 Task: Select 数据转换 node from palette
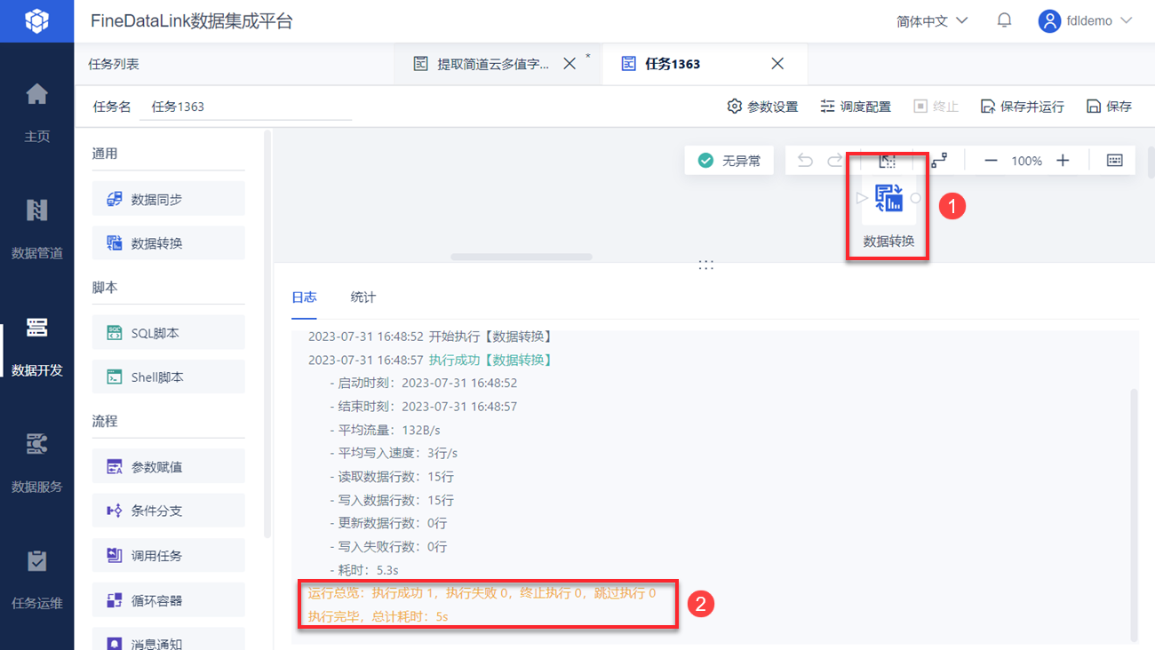pyautogui.click(x=169, y=243)
